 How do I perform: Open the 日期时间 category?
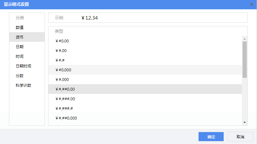point(23,66)
